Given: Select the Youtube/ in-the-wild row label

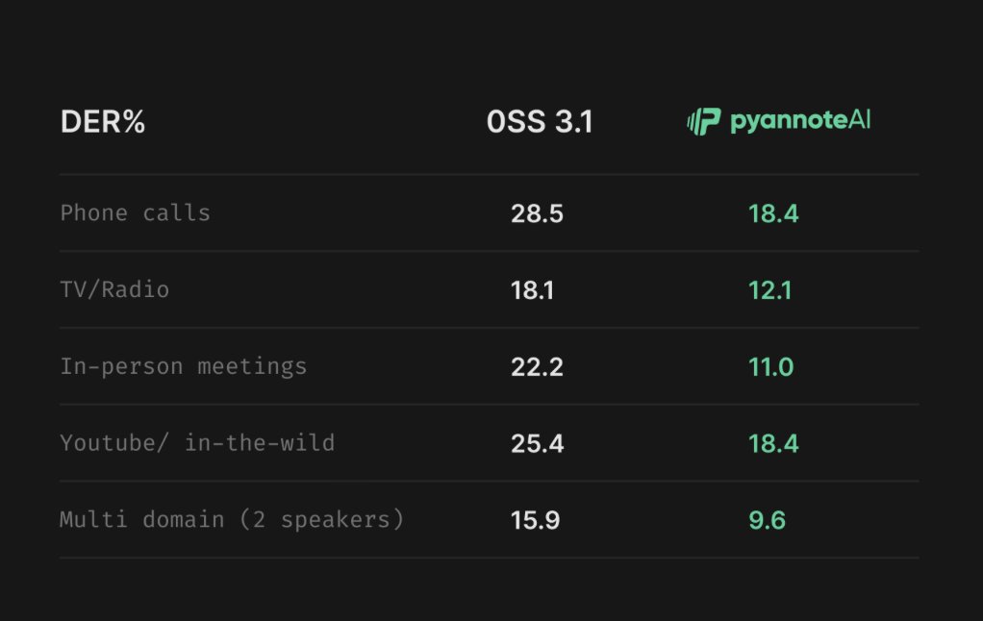Looking at the screenshot, I should (x=197, y=443).
